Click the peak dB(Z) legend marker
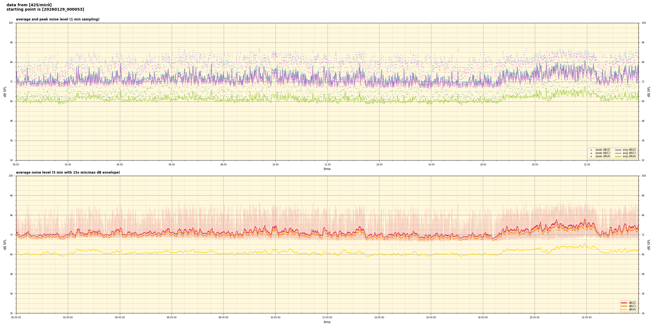This screenshot has width=654, height=327. pyautogui.click(x=591, y=150)
